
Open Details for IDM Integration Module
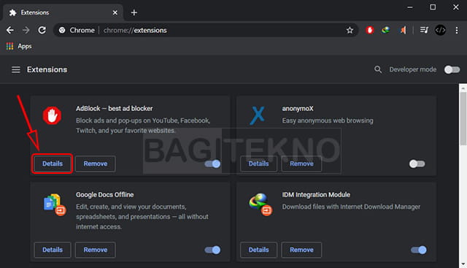[x=258, y=250]
